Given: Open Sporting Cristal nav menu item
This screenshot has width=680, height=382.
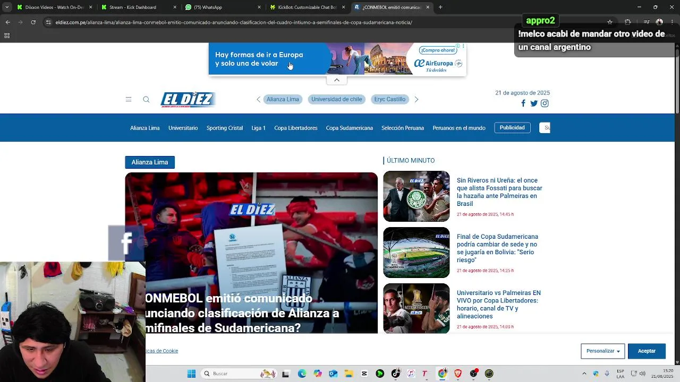Looking at the screenshot, I should click(x=225, y=128).
